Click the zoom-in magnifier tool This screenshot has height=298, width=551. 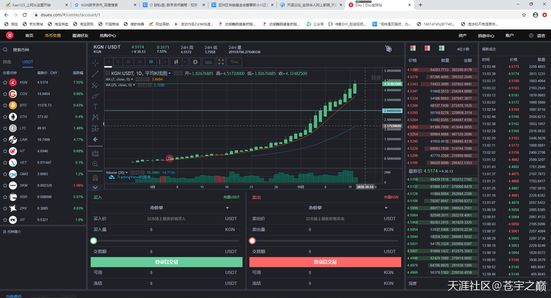95,163
